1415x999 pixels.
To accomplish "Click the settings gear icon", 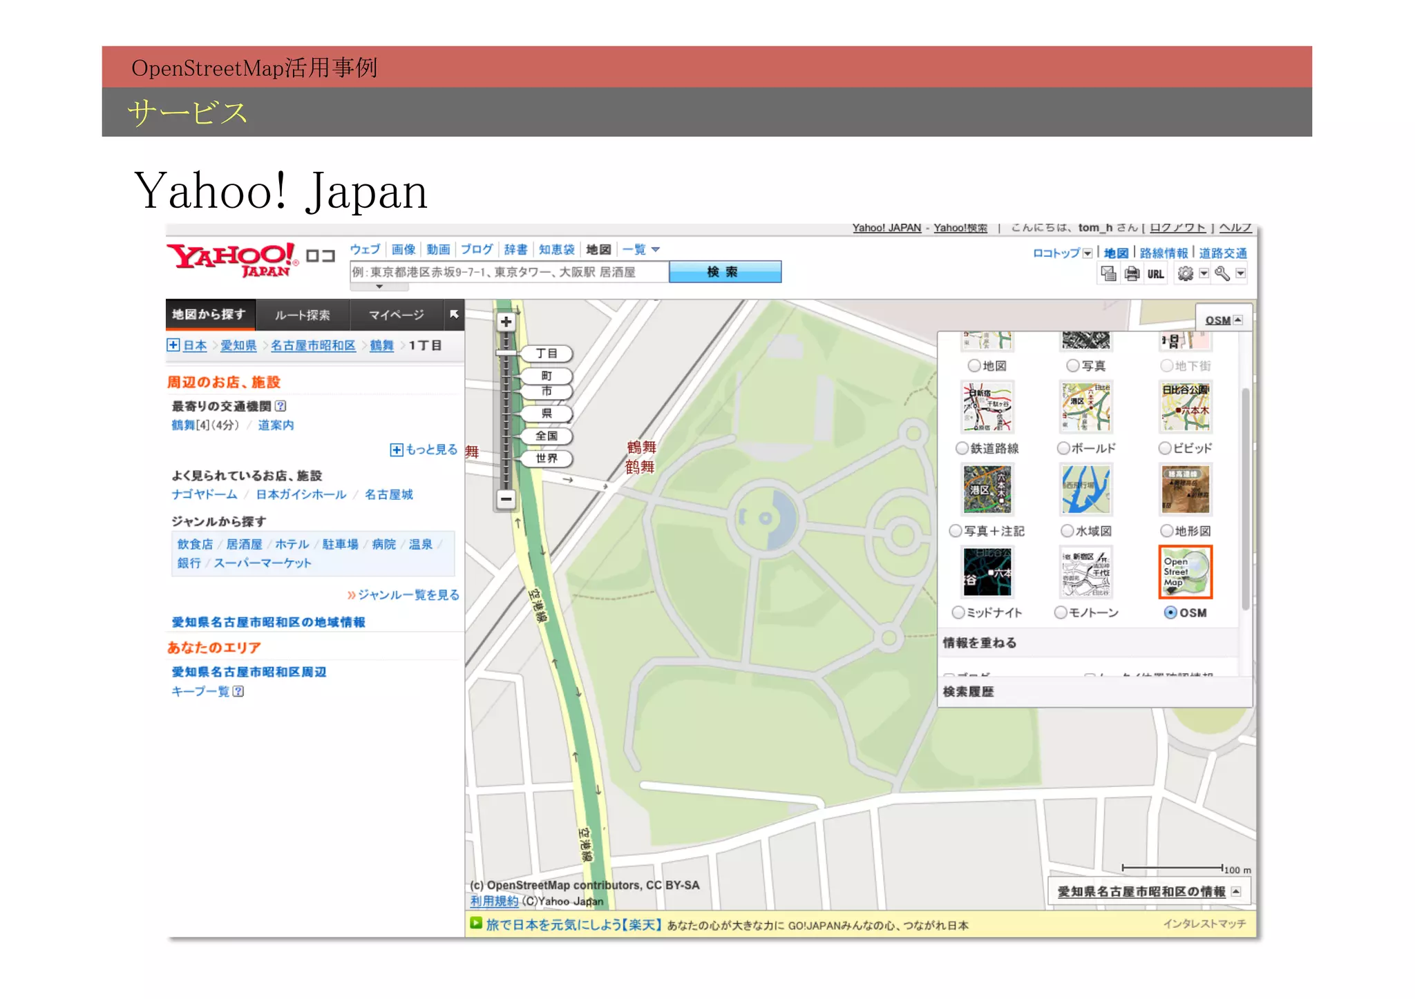I will (1186, 274).
